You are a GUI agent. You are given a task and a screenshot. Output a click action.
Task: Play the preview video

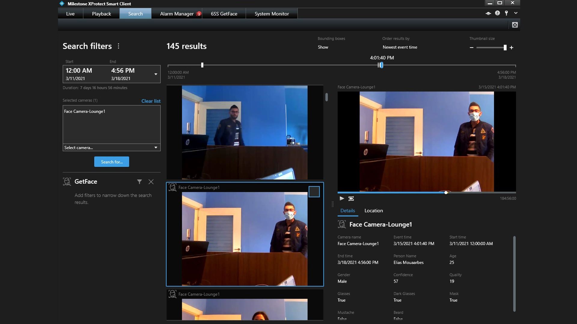click(x=342, y=198)
